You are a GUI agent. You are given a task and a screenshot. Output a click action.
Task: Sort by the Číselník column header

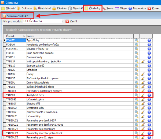coord(15,36)
